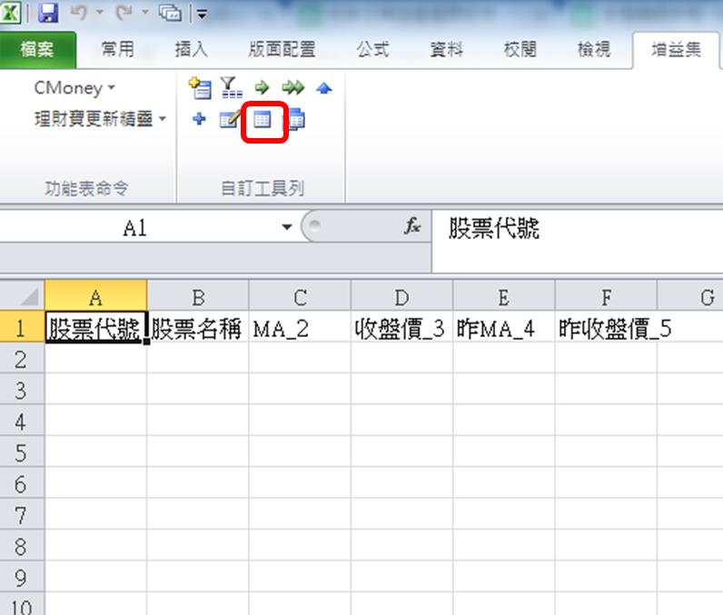The width and height of the screenshot is (723, 615).
Task: Select row 8 header
Action: point(22,547)
